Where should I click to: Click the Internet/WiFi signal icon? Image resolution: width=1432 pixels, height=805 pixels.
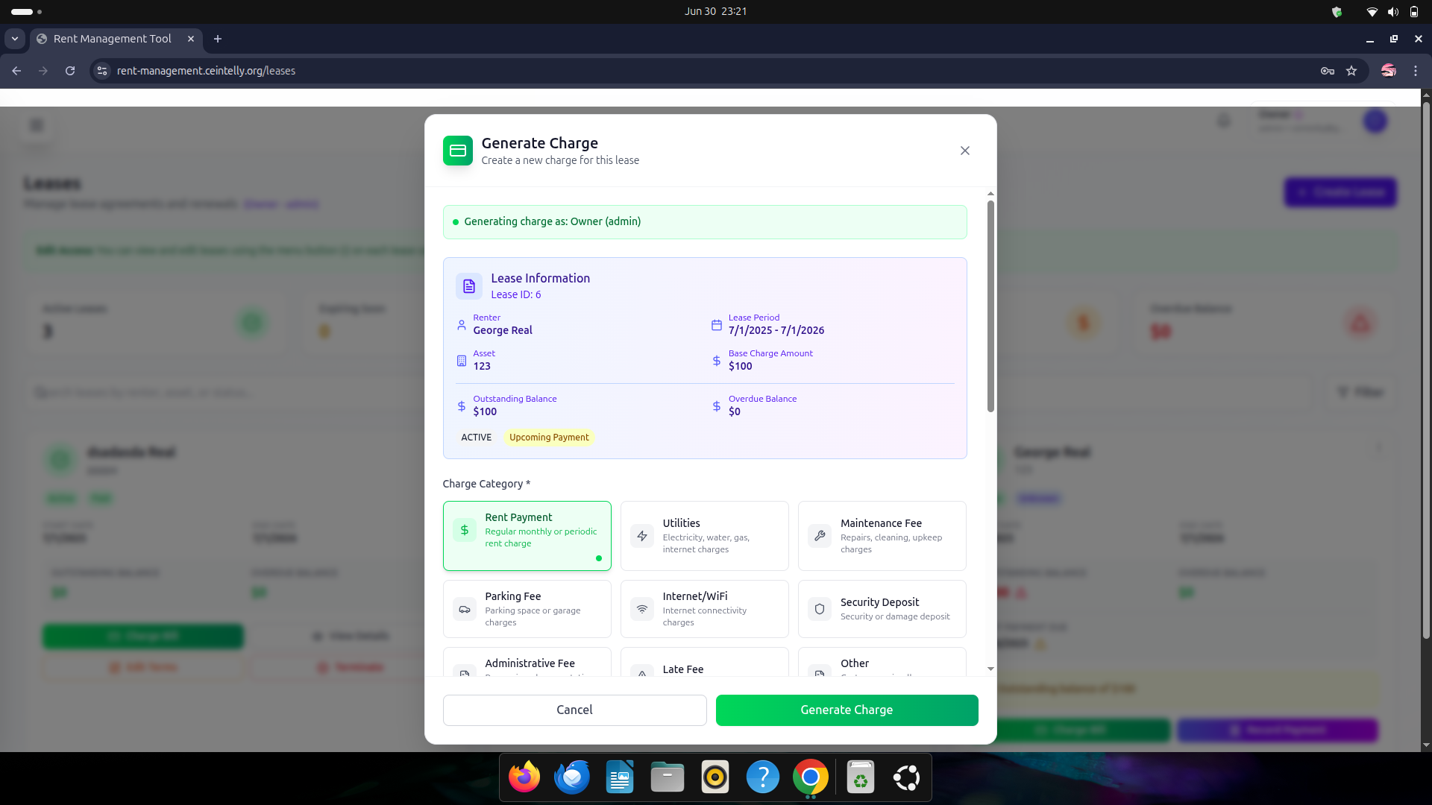641,609
